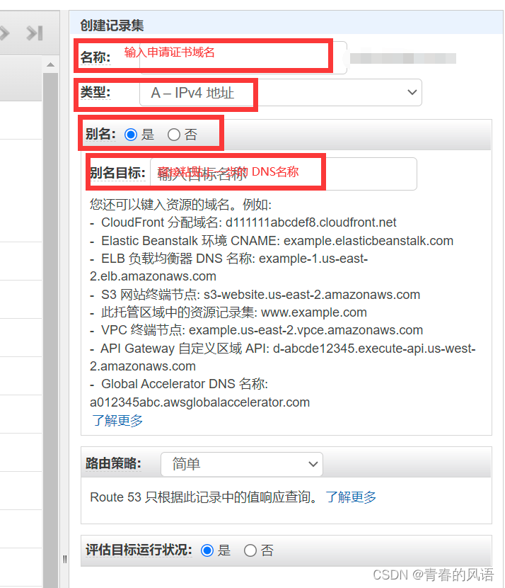Click the www.example.com example text
Screen dimensions: 505x588
click(314, 312)
